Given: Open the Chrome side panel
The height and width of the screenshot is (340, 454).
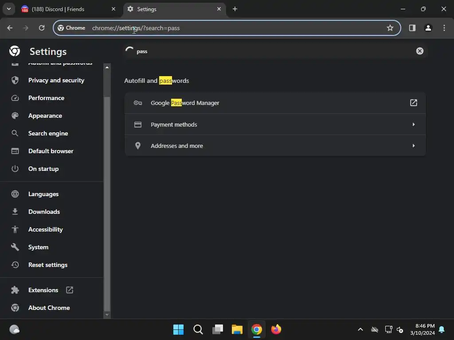Looking at the screenshot, I should [x=412, y=28].
